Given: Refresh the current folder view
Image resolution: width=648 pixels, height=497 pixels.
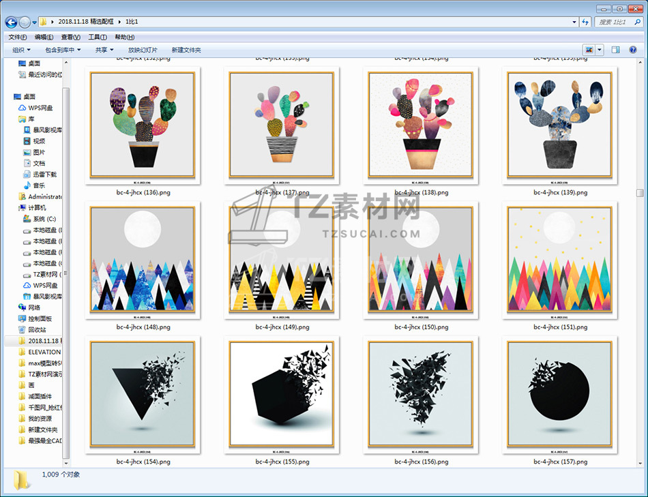Looking at the screenshot, I should coord(585,22).
